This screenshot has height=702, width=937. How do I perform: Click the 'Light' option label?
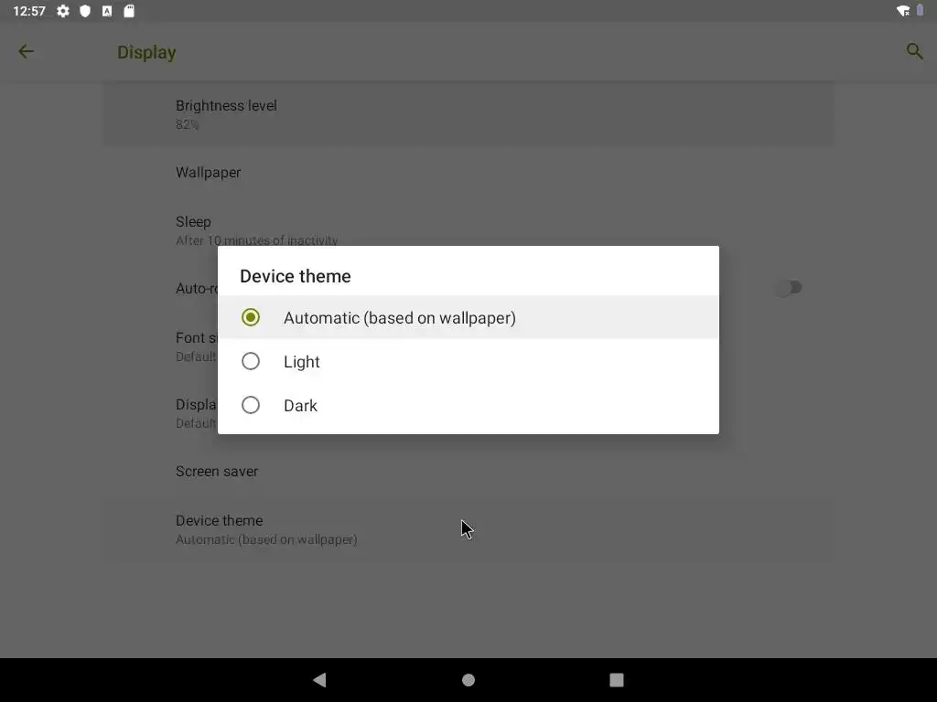pyautogui.click(x=302, y=362)
